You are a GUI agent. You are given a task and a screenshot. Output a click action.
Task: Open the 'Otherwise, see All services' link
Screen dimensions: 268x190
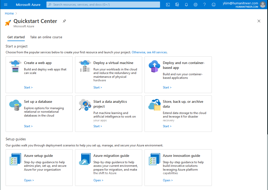(x=149, y=52)
